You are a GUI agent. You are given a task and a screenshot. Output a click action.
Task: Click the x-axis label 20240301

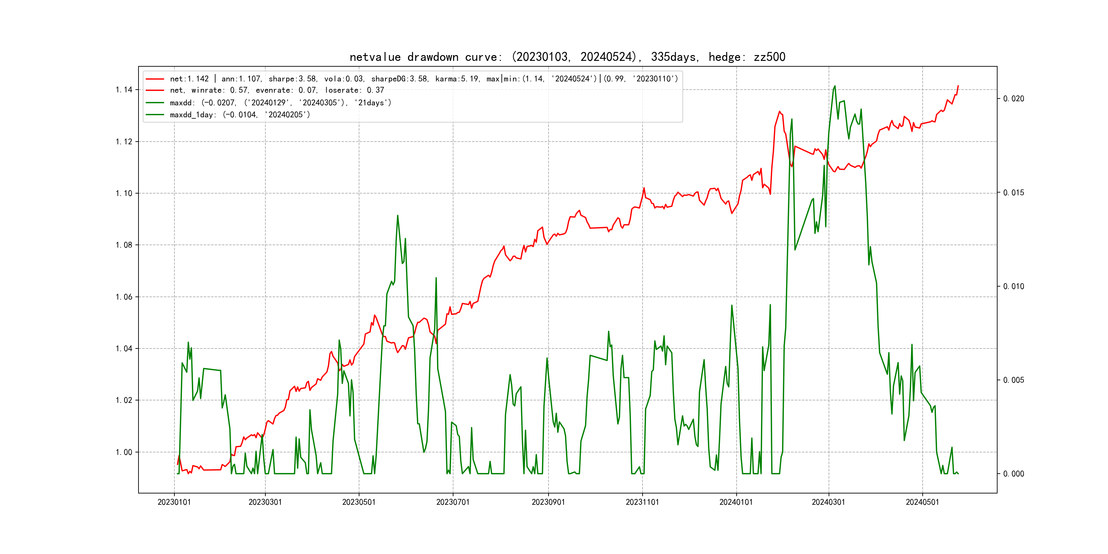[x=828, y=502]
